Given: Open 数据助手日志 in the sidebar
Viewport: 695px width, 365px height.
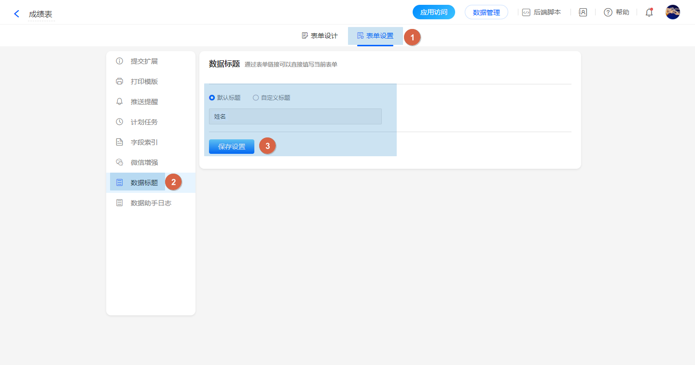Looking at the screenshot, I should tap(151, 203).
